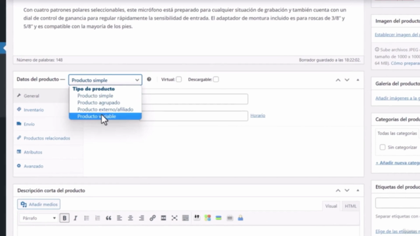420x236 pixels.
Task: Center align text in short description
Action: [x=131, y=218]
